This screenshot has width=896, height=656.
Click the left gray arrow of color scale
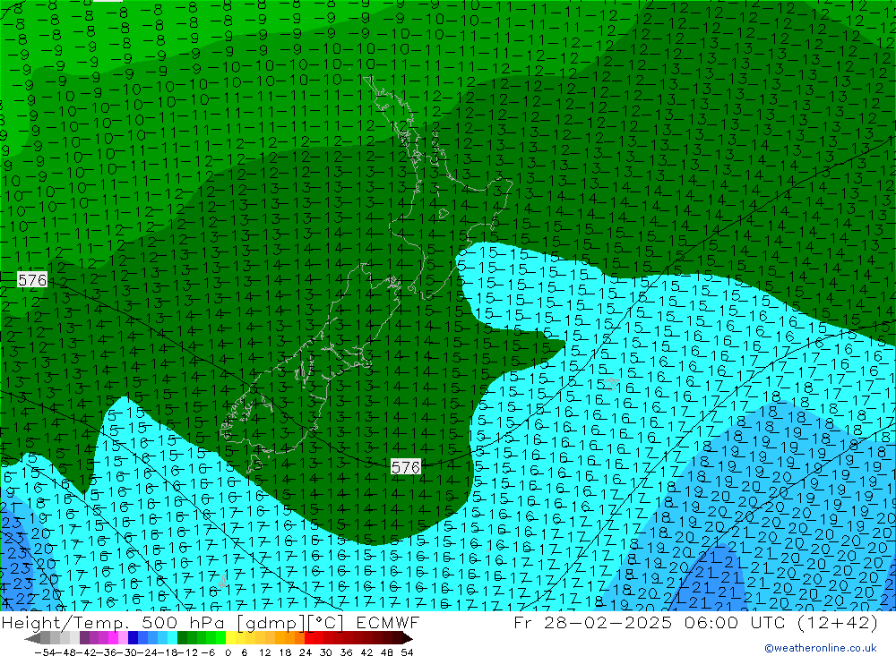(x=32, y=638)
